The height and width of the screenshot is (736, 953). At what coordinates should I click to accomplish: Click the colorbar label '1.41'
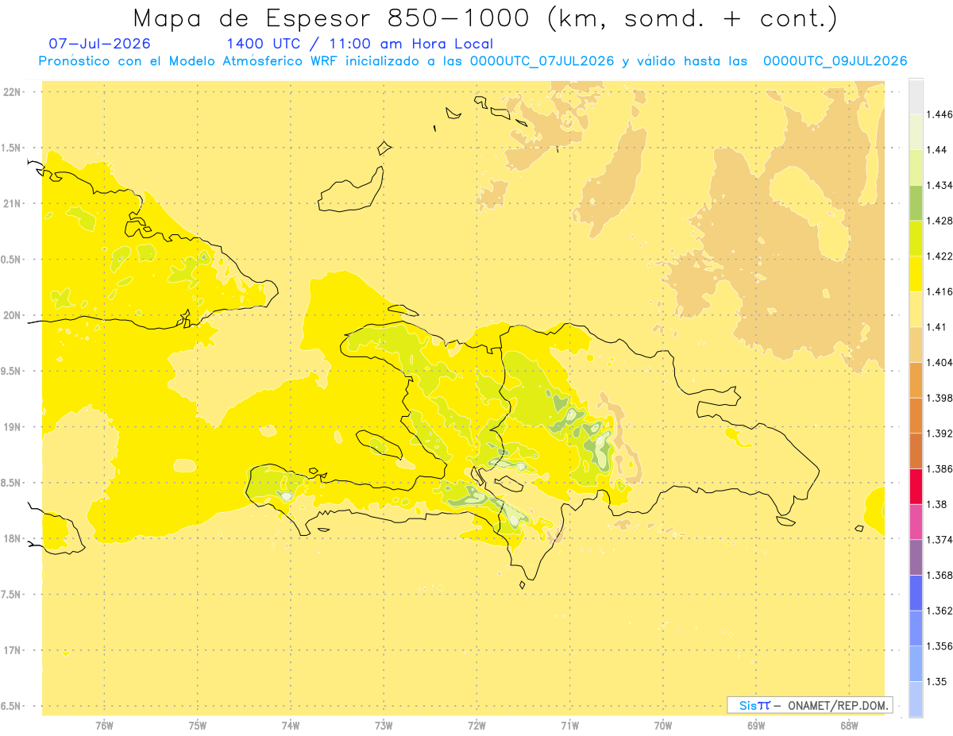[936, 326]
